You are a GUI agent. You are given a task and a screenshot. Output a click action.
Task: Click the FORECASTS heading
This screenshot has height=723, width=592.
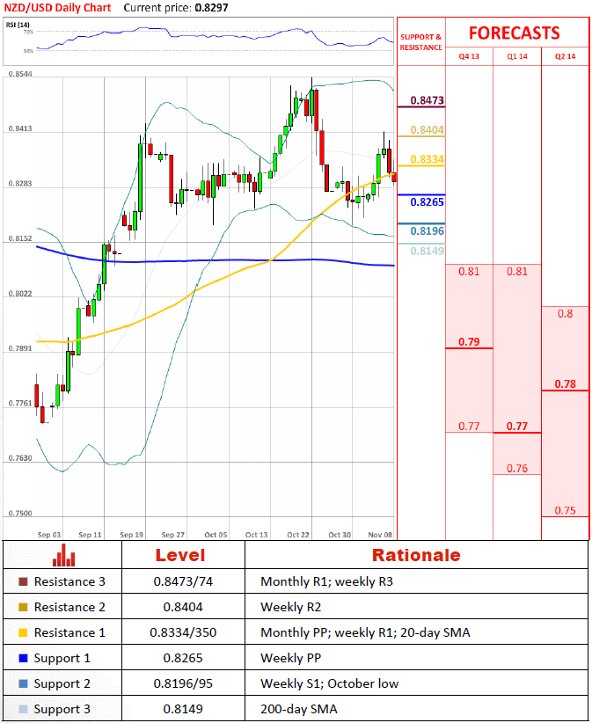514,33
